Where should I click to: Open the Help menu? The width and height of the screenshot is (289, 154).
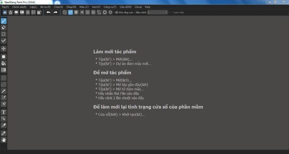147,7
